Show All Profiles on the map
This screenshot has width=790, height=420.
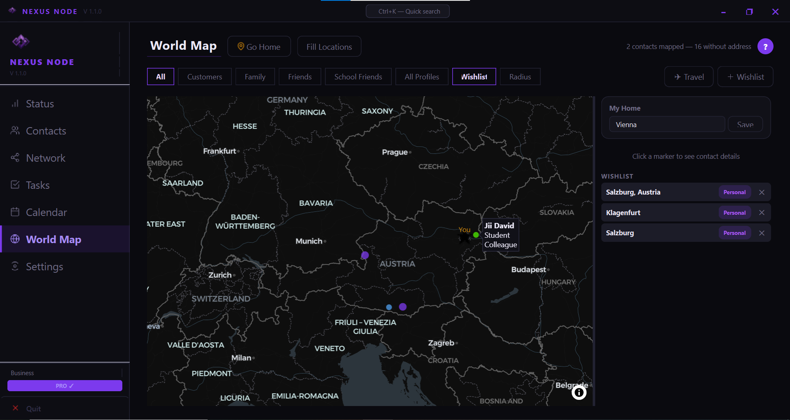[x=422, y=77]
